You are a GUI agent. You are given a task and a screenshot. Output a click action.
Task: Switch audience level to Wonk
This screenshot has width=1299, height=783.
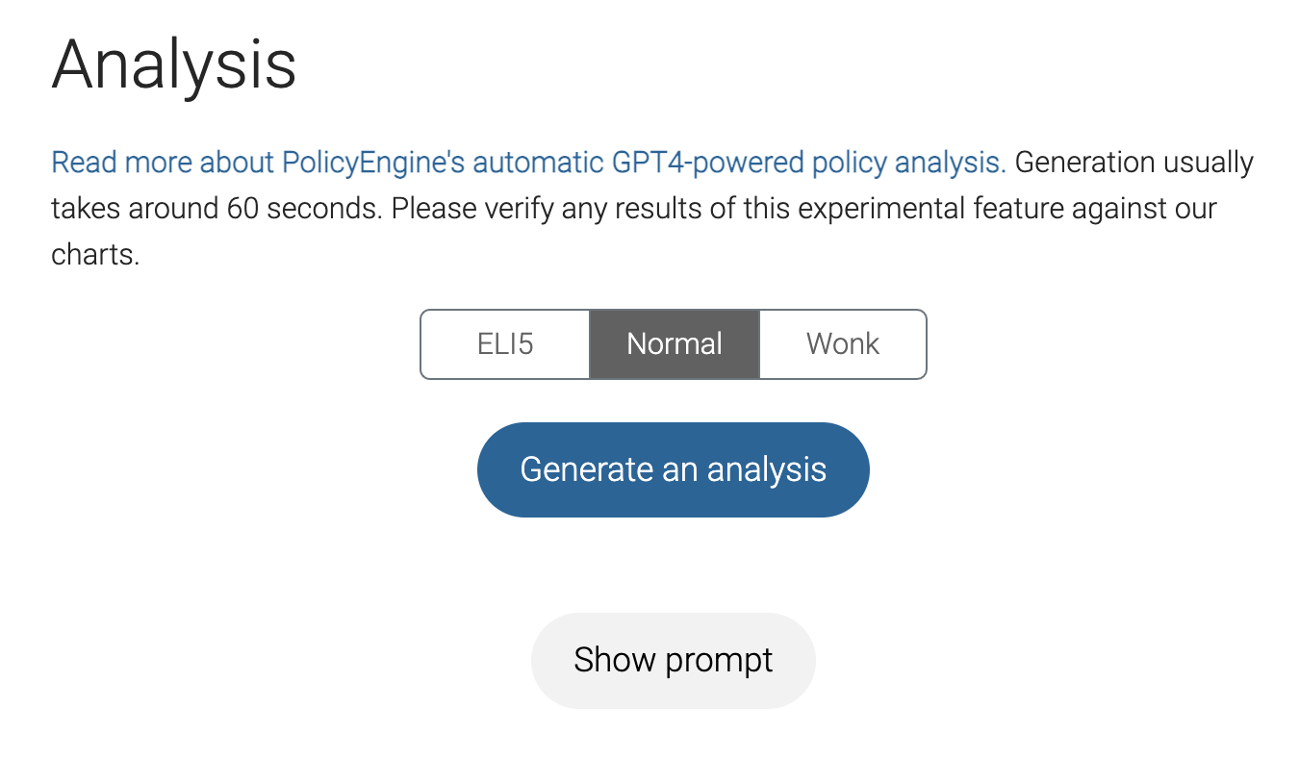click(x=843, y=344)
